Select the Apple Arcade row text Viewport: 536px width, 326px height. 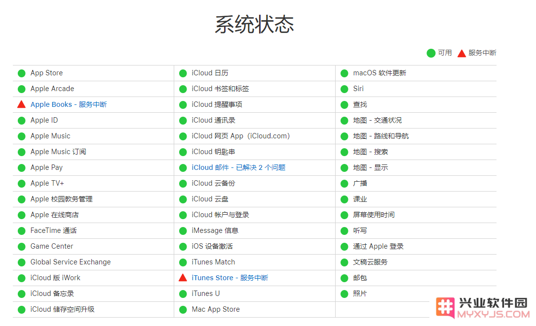[52, 89]
